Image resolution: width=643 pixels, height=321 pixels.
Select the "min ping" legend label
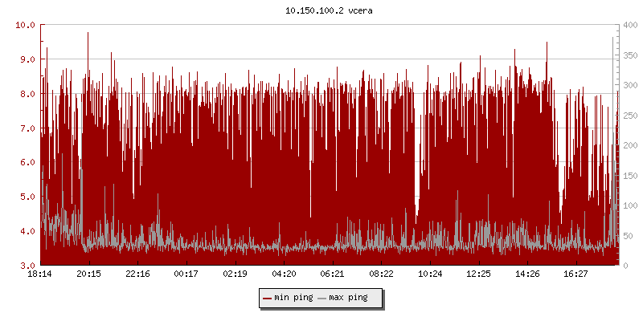[x=293, y=298]
